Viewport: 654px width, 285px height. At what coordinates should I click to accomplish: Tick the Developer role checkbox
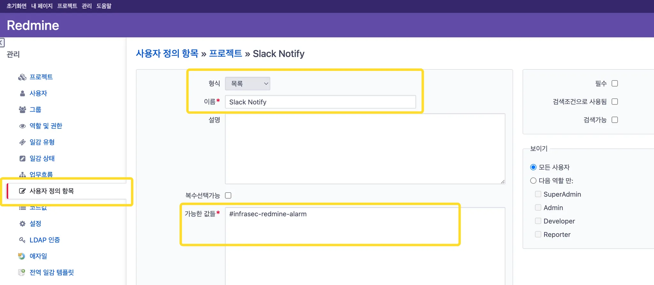[x=538, y=221]
